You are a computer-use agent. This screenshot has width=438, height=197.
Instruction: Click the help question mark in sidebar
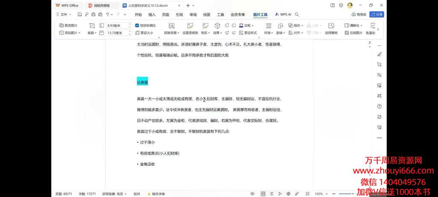click(379, 106)
